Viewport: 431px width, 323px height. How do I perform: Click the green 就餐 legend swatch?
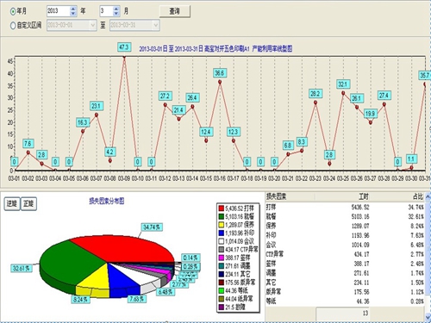coord(221,216)
